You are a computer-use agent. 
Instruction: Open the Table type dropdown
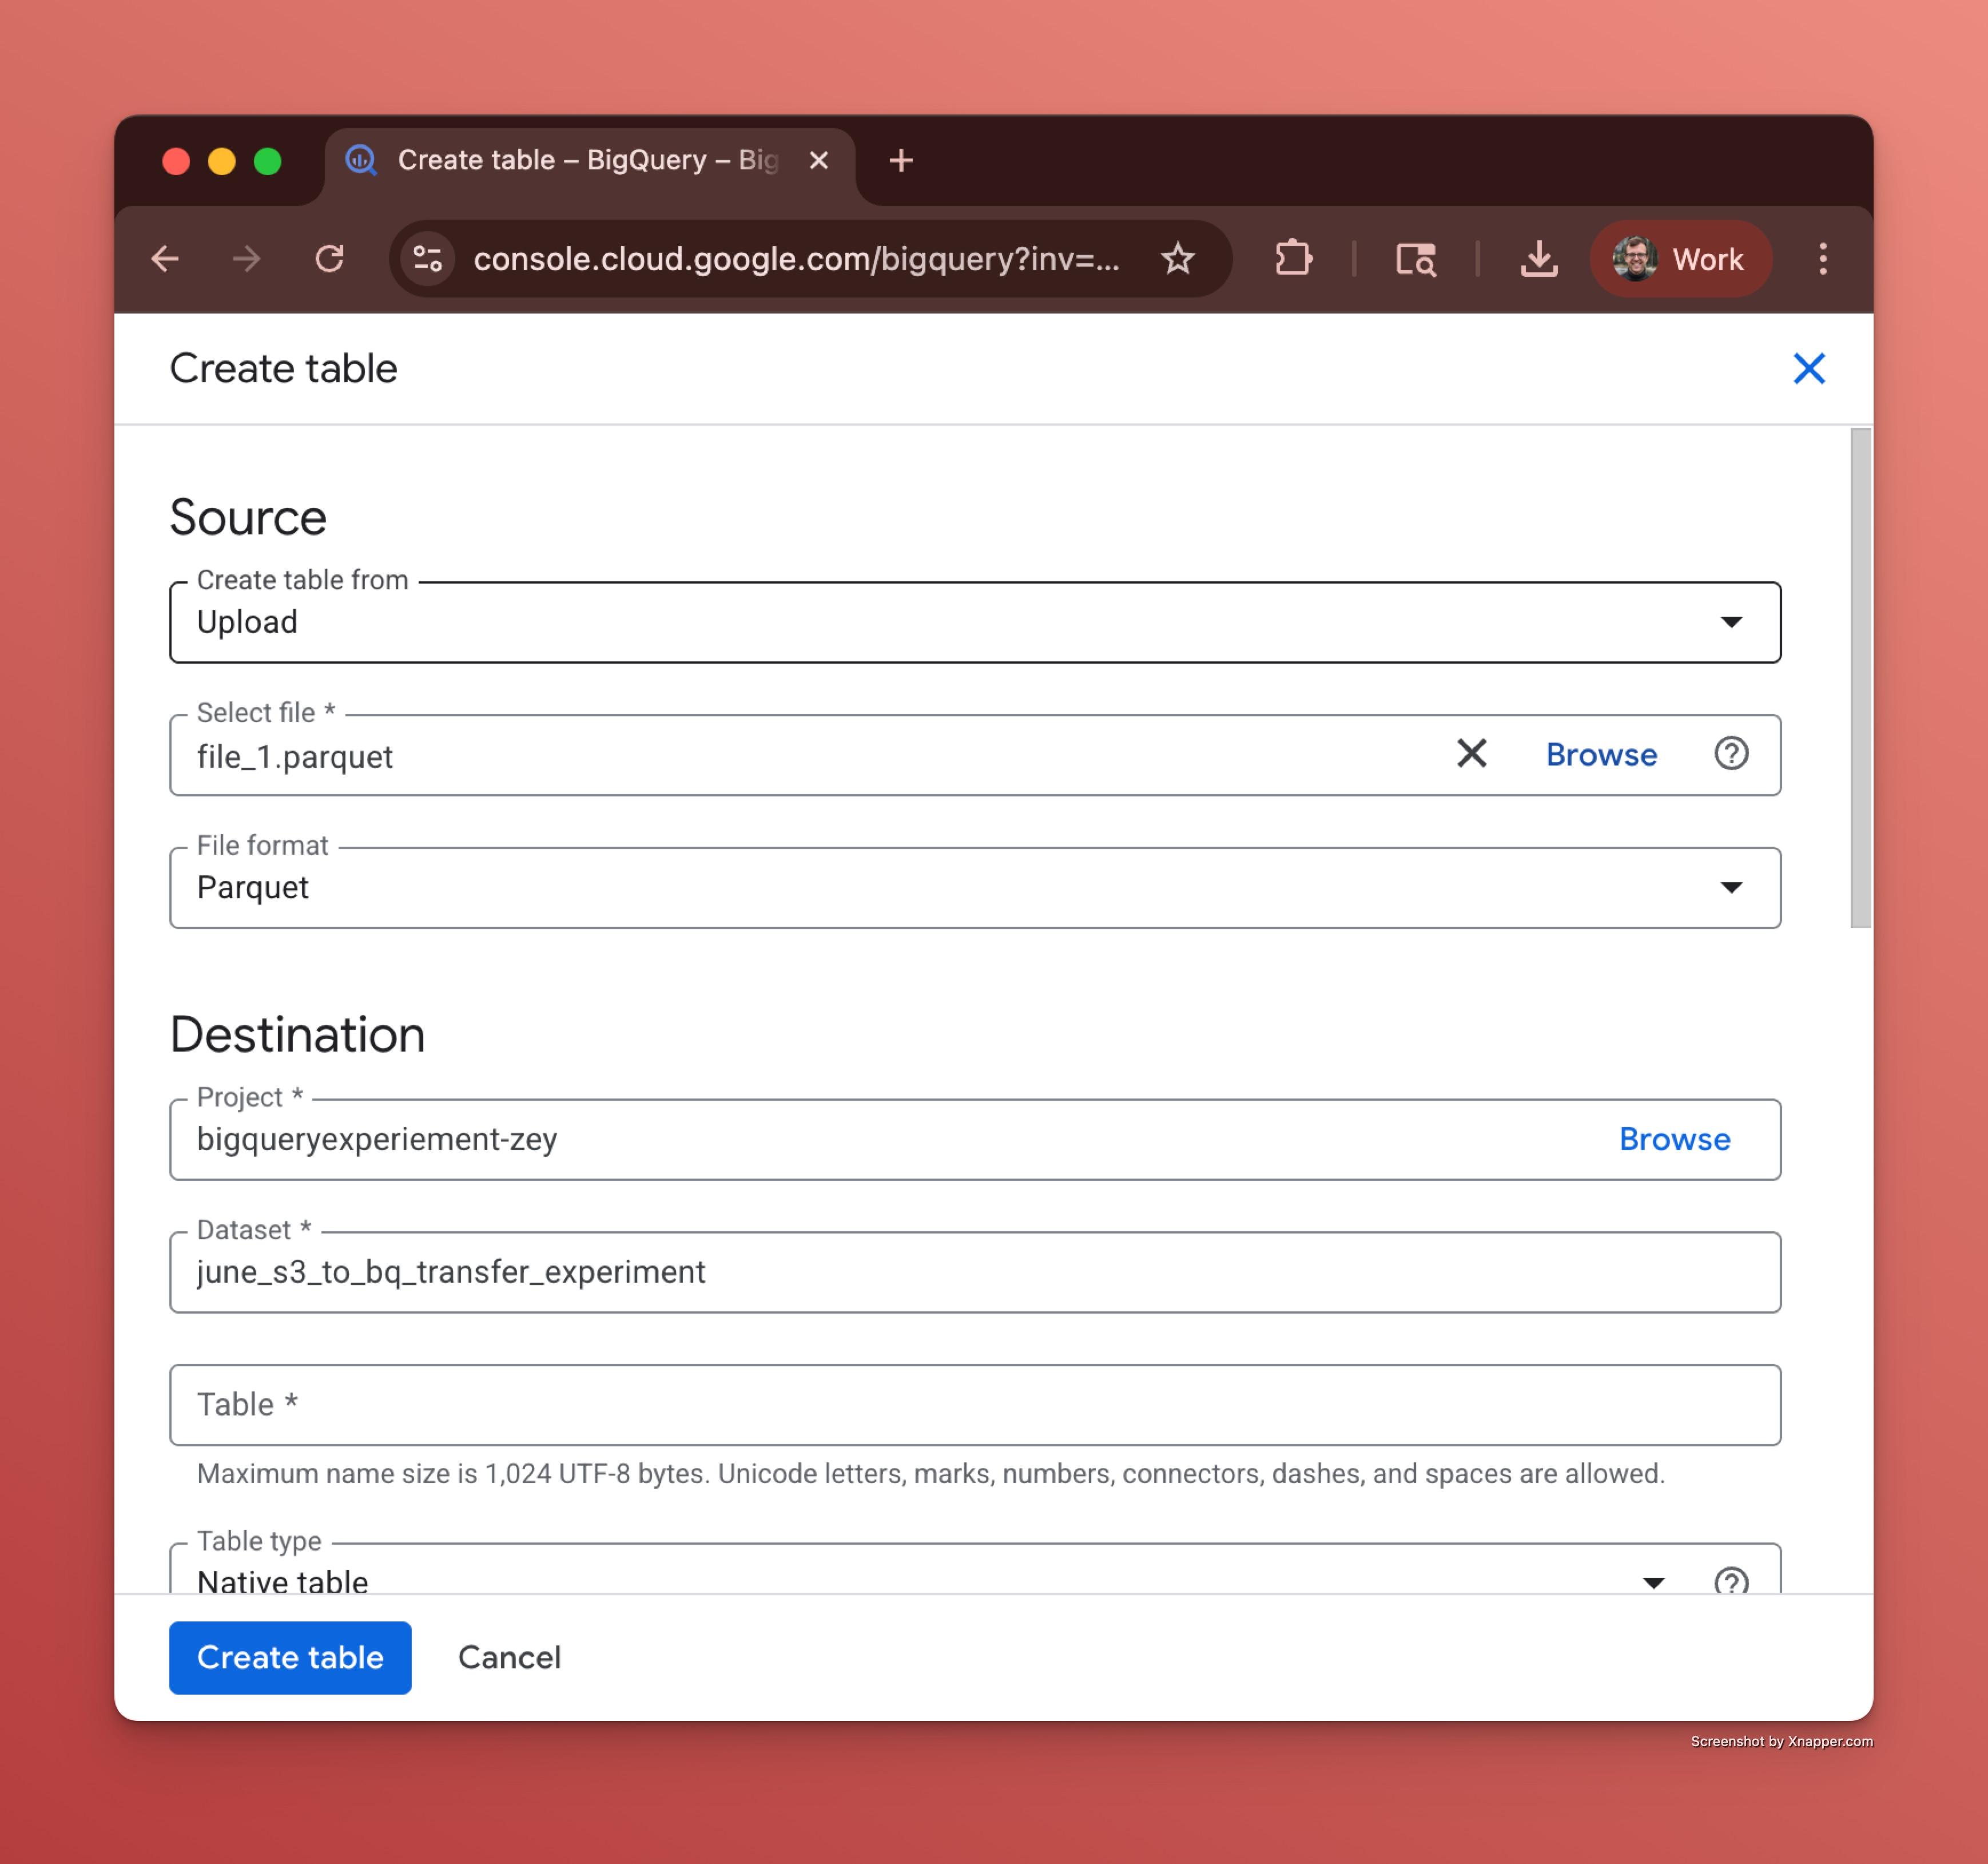[x=1653, y=1581]
